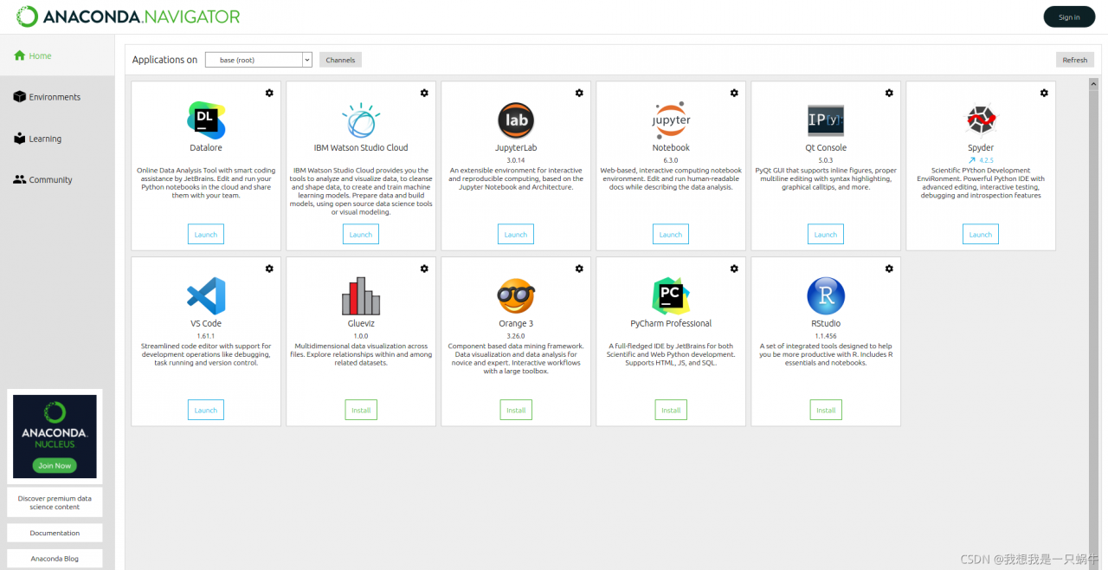Click the PyCharm Professional title text

click(671, 323)
